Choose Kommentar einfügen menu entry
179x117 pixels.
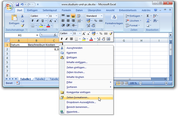pos(86,92)
